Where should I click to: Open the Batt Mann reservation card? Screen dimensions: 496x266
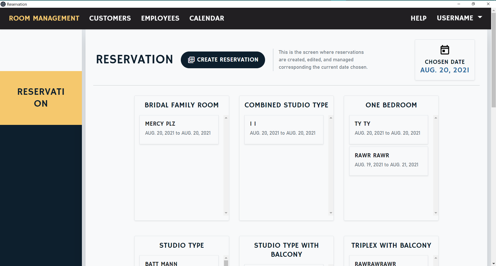pyautogui.click(x=179, y=261)
